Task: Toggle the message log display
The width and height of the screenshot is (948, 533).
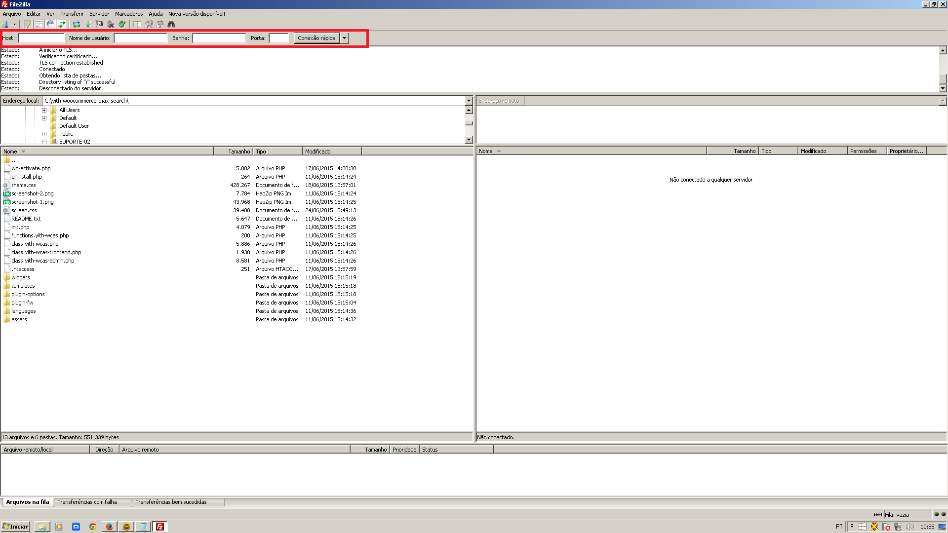Action: click(x=28, y=24)
